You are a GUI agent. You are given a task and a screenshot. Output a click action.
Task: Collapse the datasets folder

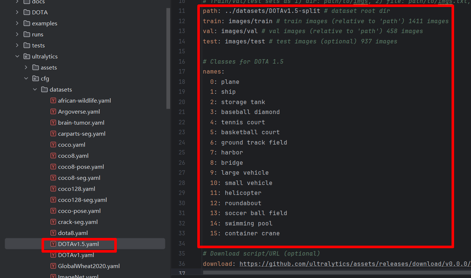pos(35,89)
